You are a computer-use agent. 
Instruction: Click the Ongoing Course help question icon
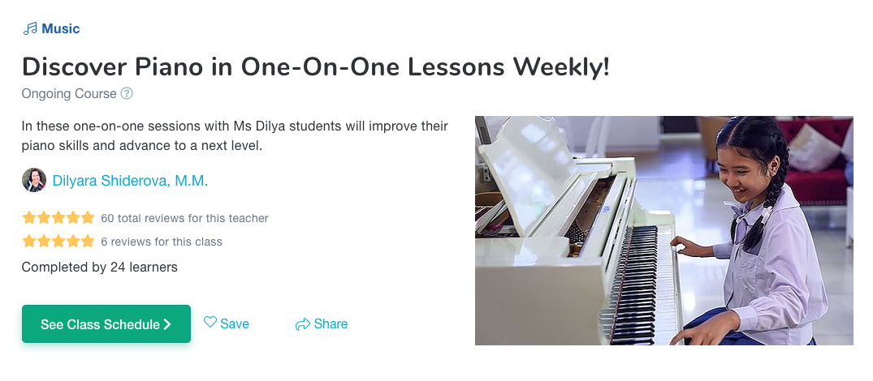[x=127, y=93]
